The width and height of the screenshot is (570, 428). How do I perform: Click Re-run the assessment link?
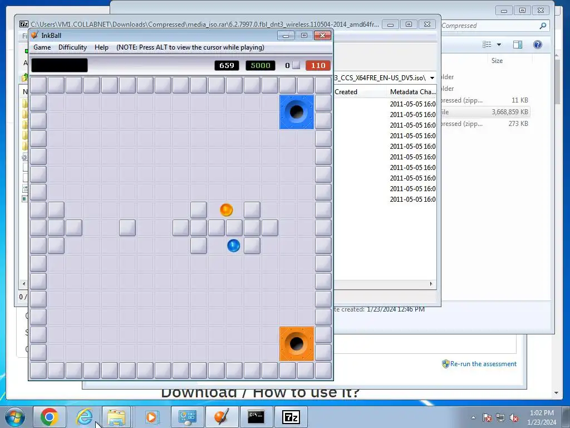pos(483,364)
